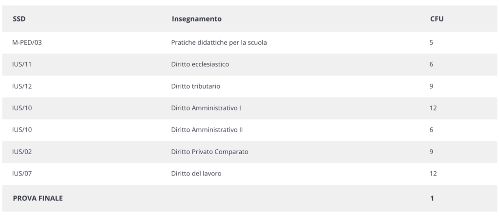Click the PROVA FINALE CFU value 1
The height and width of the screenshot is (216, 500).
click(x=432, y=198)
